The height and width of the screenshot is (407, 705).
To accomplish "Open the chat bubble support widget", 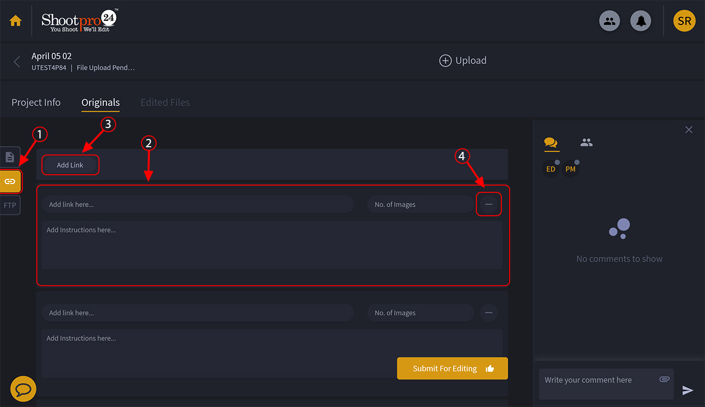I will (x=23, y=389).
